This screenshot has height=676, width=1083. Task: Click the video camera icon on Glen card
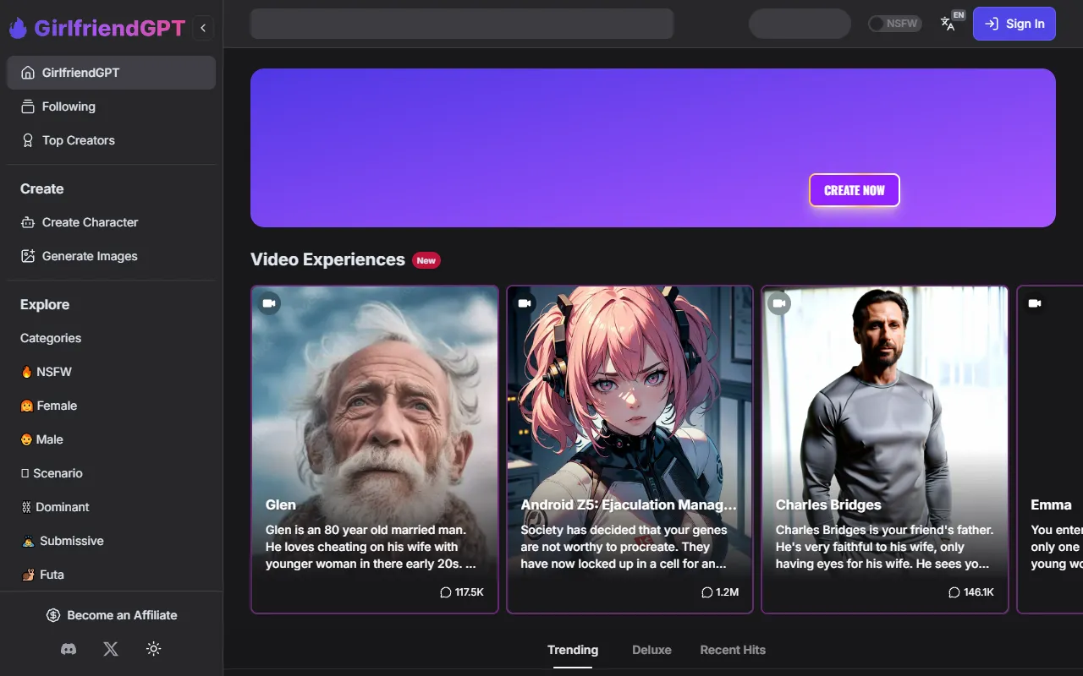click(269, 303)
